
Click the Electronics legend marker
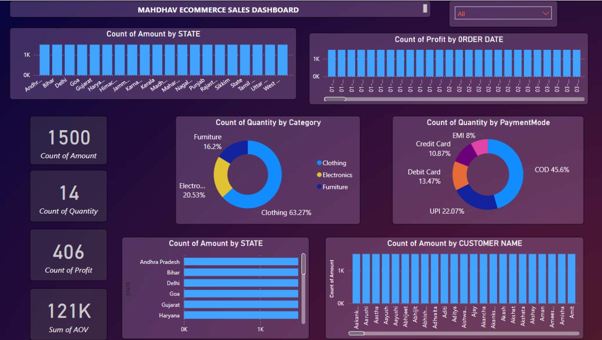[319, 175]
